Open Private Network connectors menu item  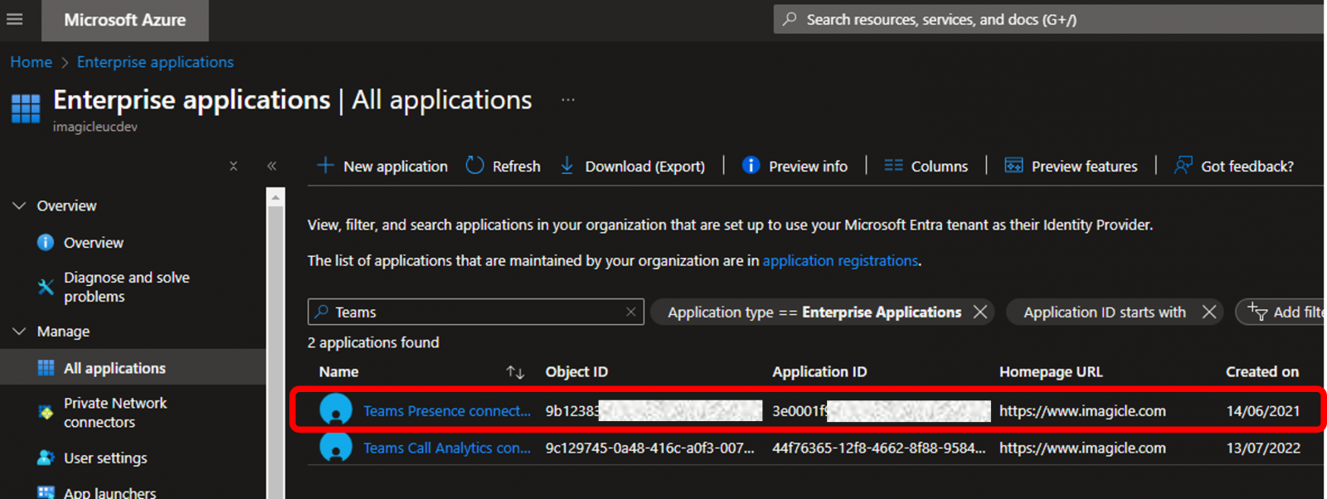pos(115,413)
